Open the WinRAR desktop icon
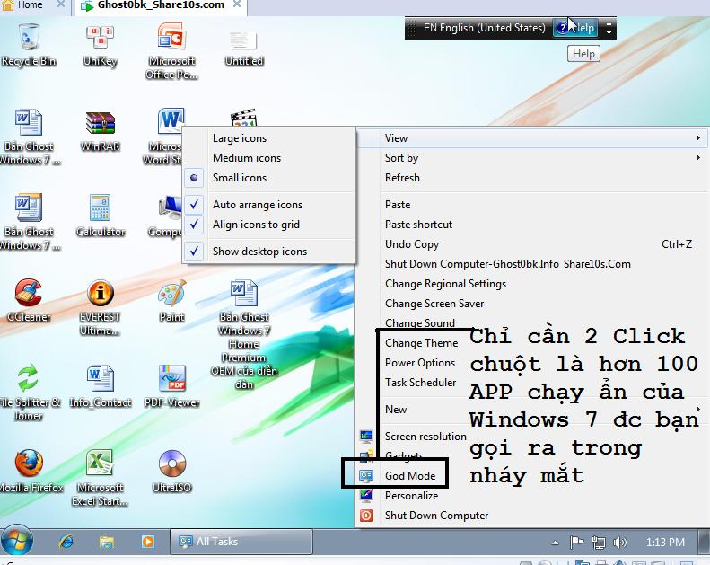This screenshot has width=710, height=565. 100,125
